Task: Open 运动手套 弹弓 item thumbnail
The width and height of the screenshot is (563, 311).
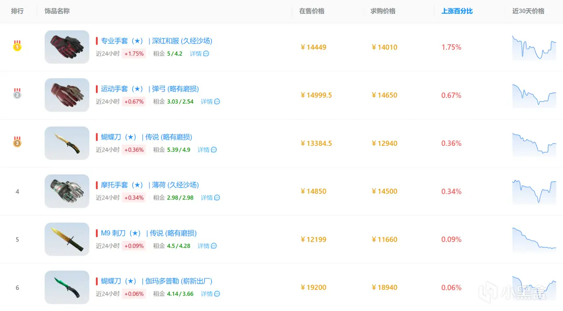Action: coord(67,95)
